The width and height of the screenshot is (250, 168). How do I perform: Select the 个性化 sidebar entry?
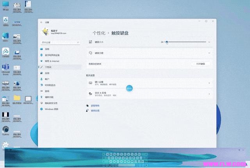[x=60, y=67]
